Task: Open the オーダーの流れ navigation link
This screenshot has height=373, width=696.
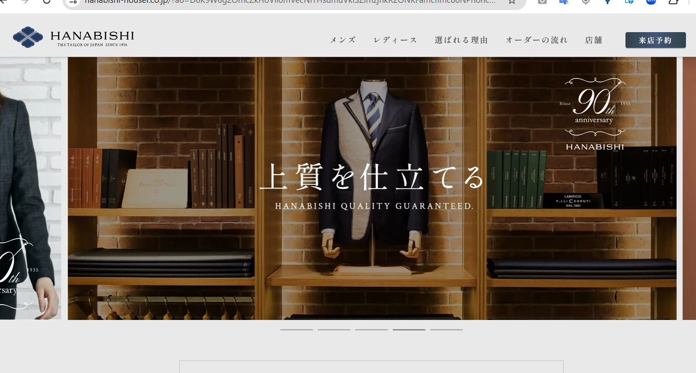Action: (x=536, y=40)
